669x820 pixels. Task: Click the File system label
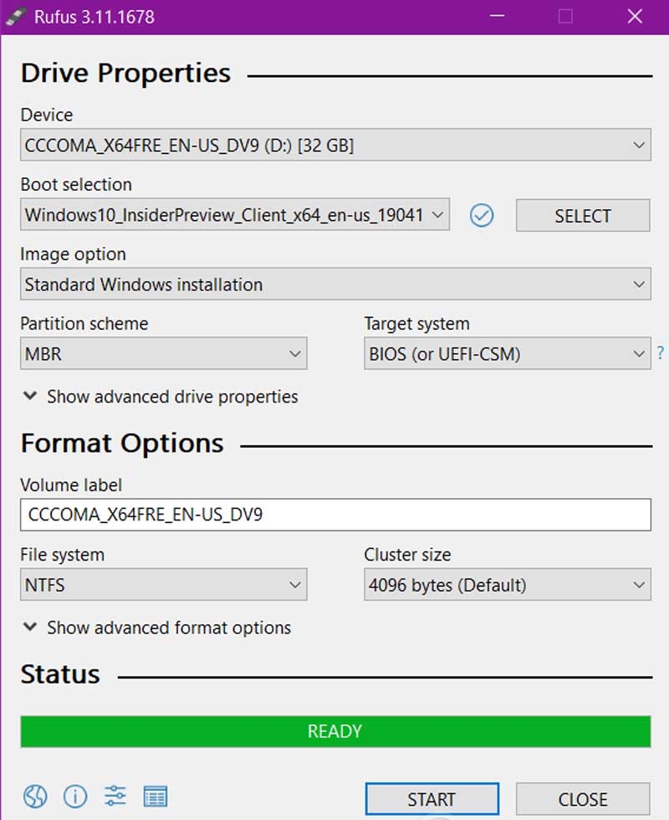pos(62,554)
